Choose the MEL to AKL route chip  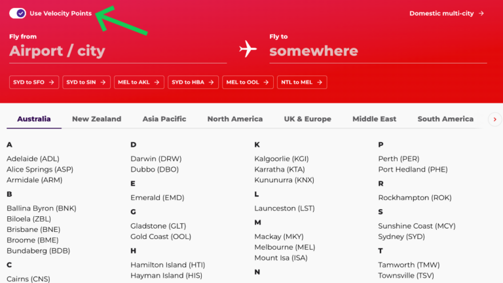139,83
